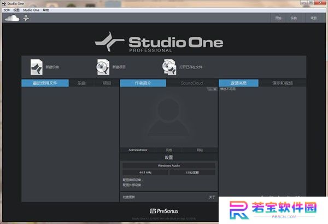The image size is (328, 224).
Task: Click the 配置外部设备 link
Action: [133, 185]
